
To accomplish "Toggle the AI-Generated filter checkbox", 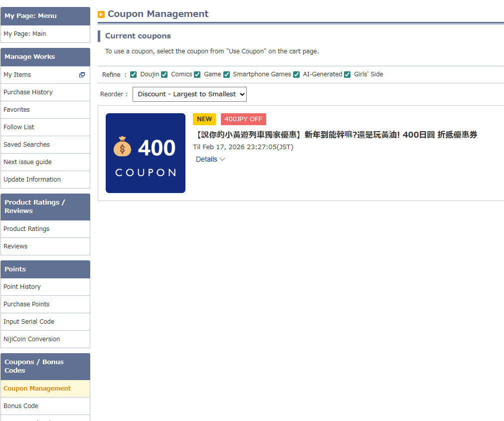I will coord(297,75).
